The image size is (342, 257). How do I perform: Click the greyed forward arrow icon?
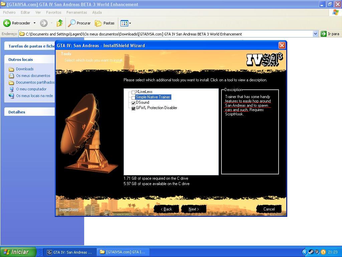coord(44,23)
